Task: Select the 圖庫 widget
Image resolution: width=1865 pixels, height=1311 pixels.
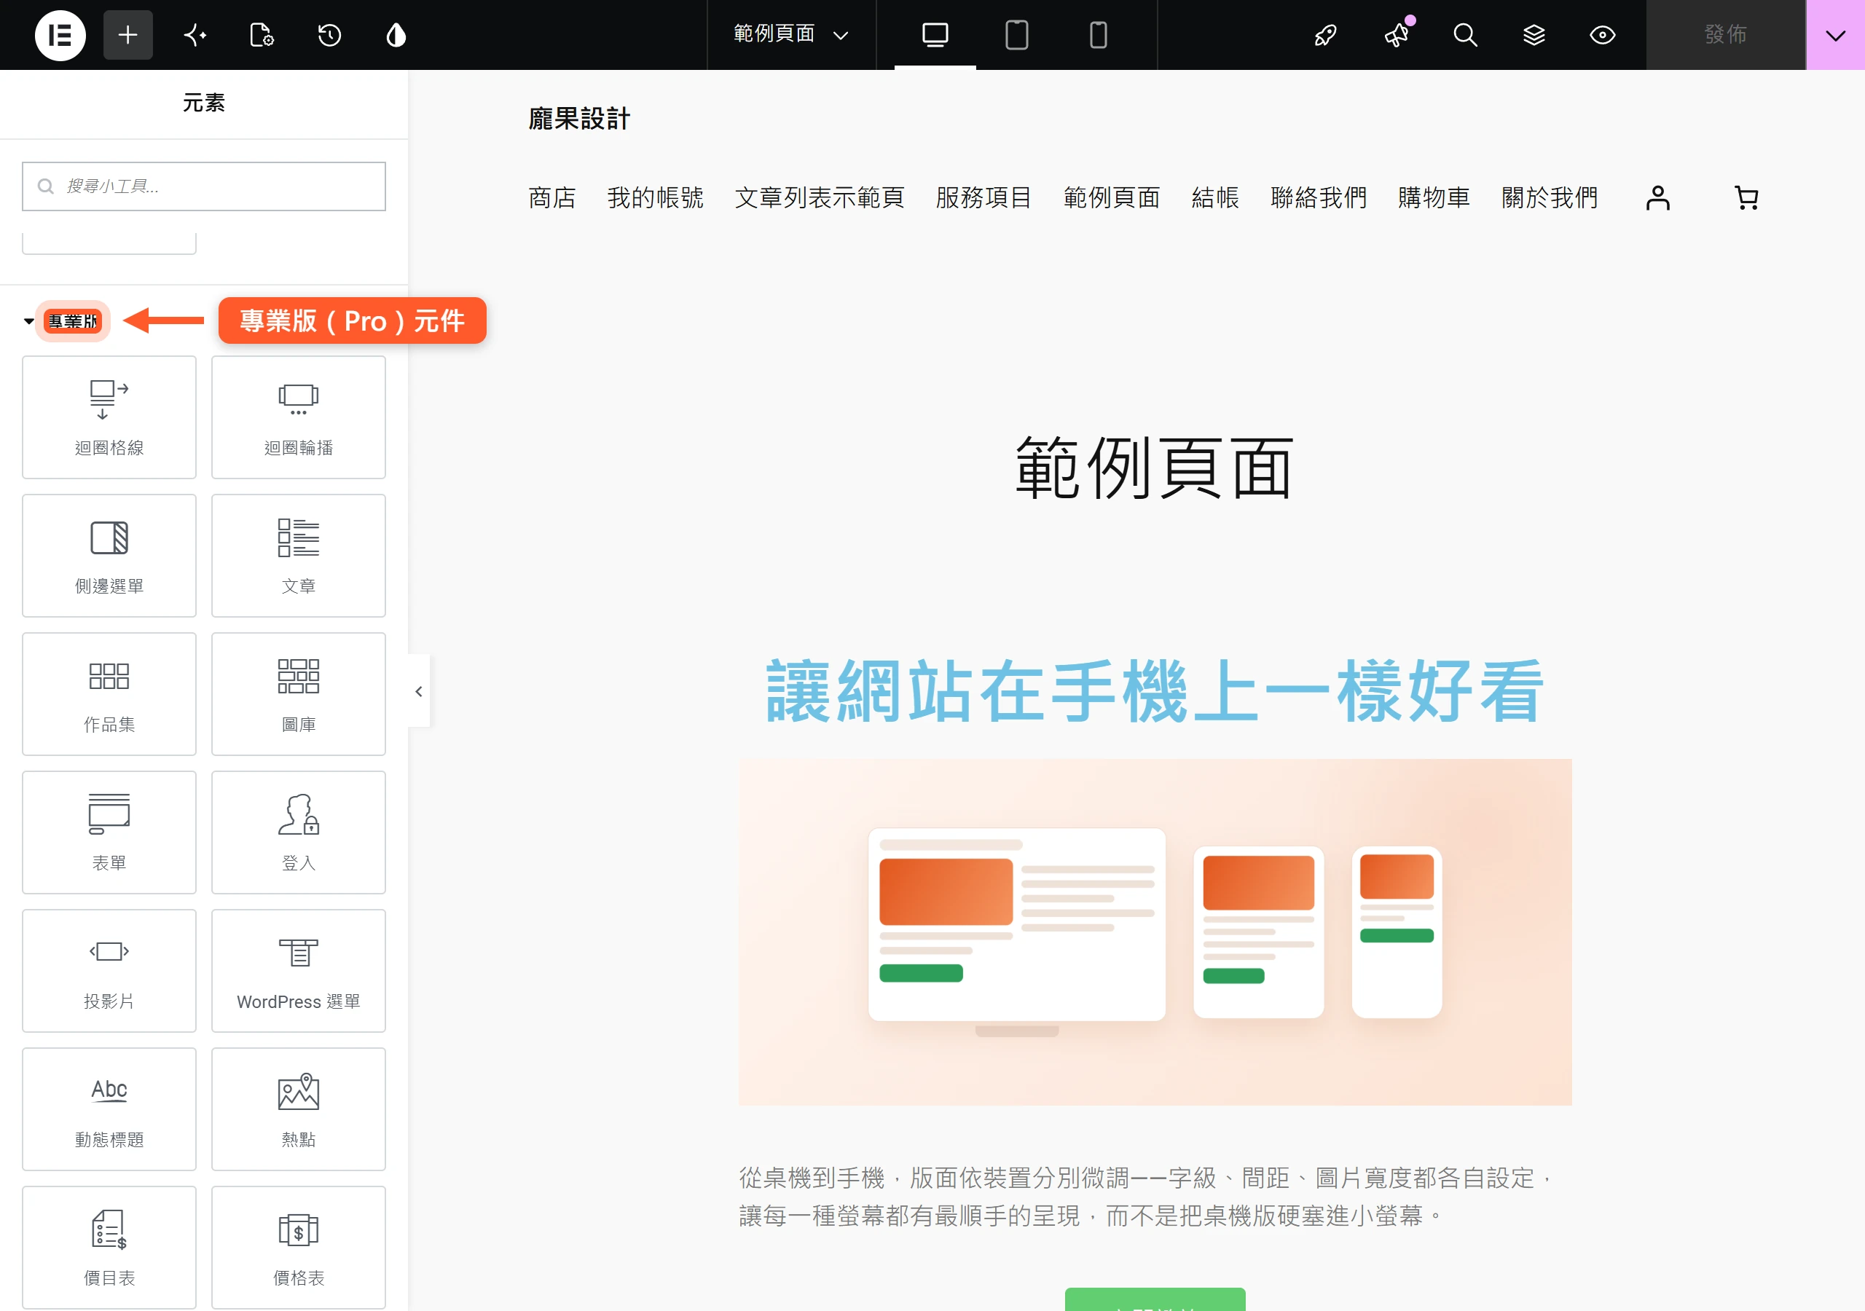Action: coord(298,693)
